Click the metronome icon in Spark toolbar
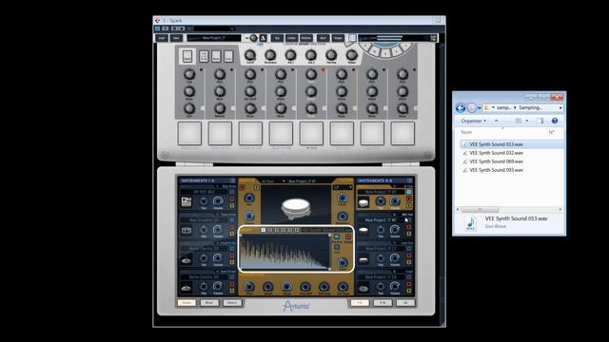This screenshot has width=609, height=342. 263,38
